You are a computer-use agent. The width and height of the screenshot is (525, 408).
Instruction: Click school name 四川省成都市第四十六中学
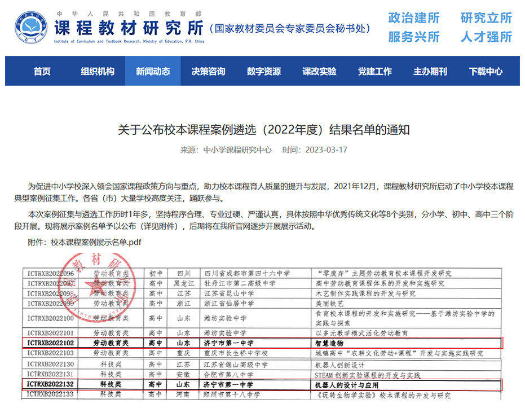(247, 273)
